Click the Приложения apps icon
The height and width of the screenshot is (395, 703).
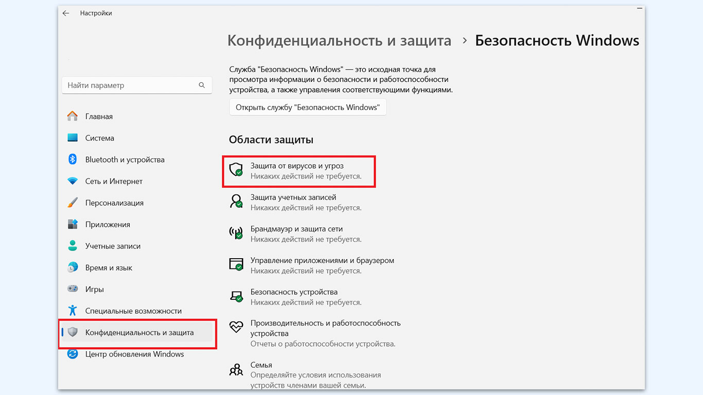tap(73, 224)
